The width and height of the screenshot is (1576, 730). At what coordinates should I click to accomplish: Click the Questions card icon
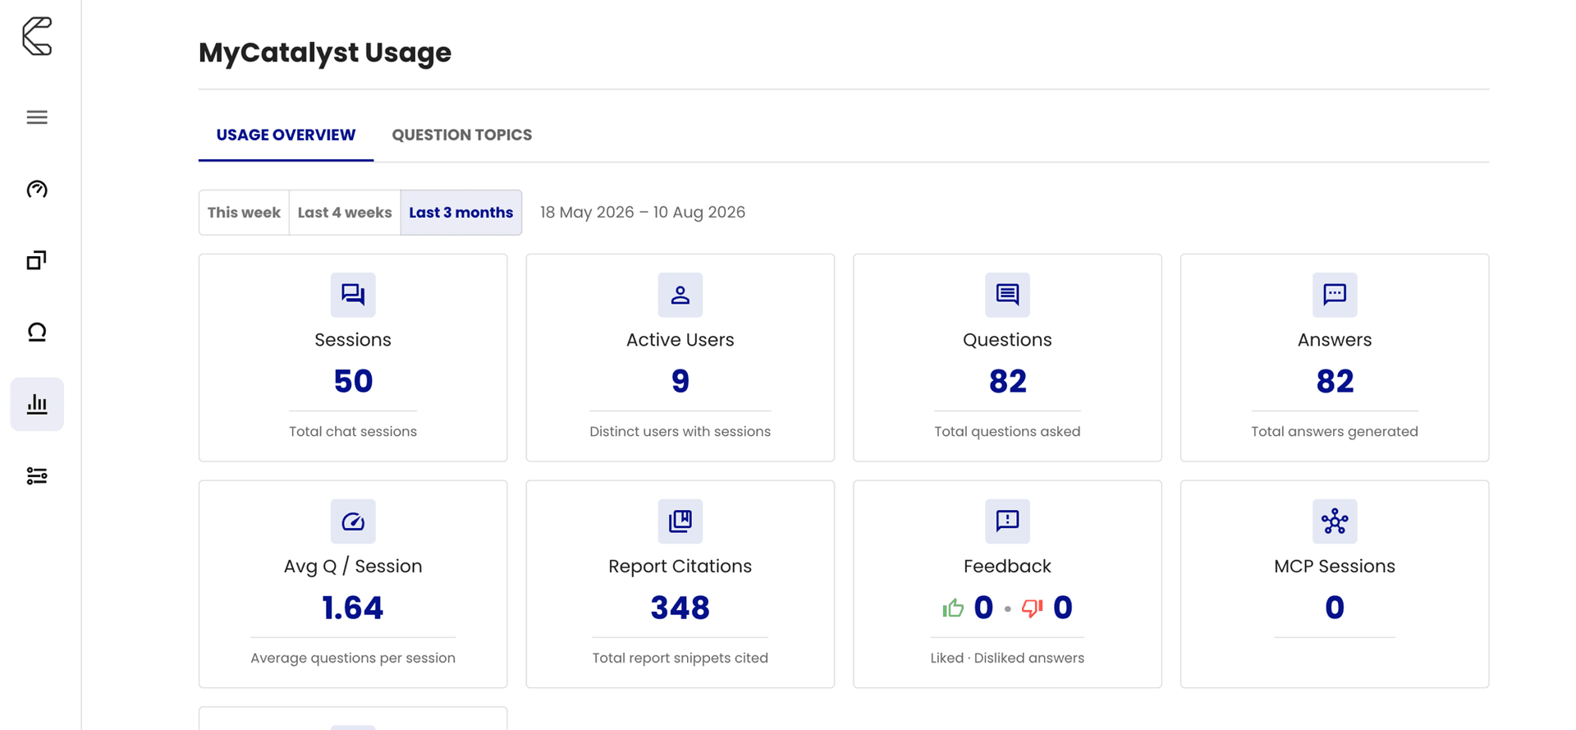[1007, 295]
